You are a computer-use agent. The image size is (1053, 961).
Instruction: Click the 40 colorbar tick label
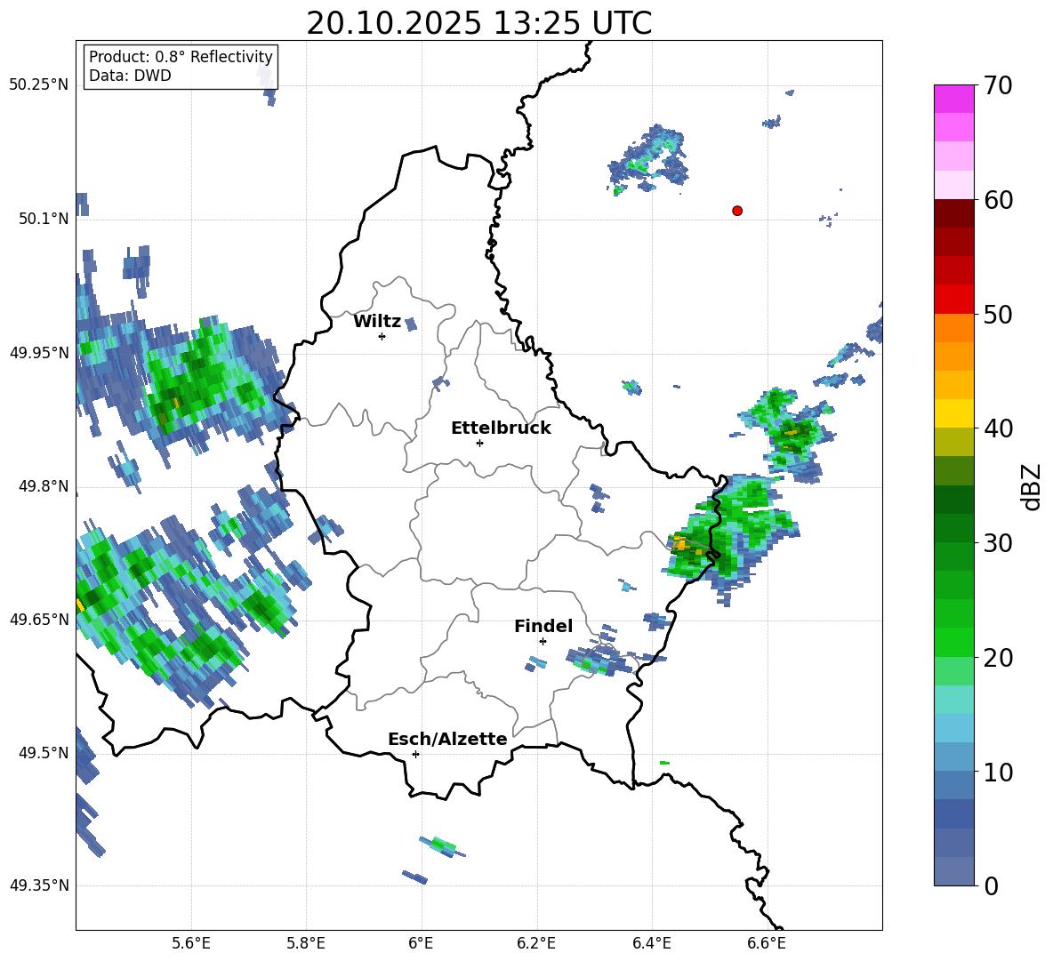click(x=998, y=428)
